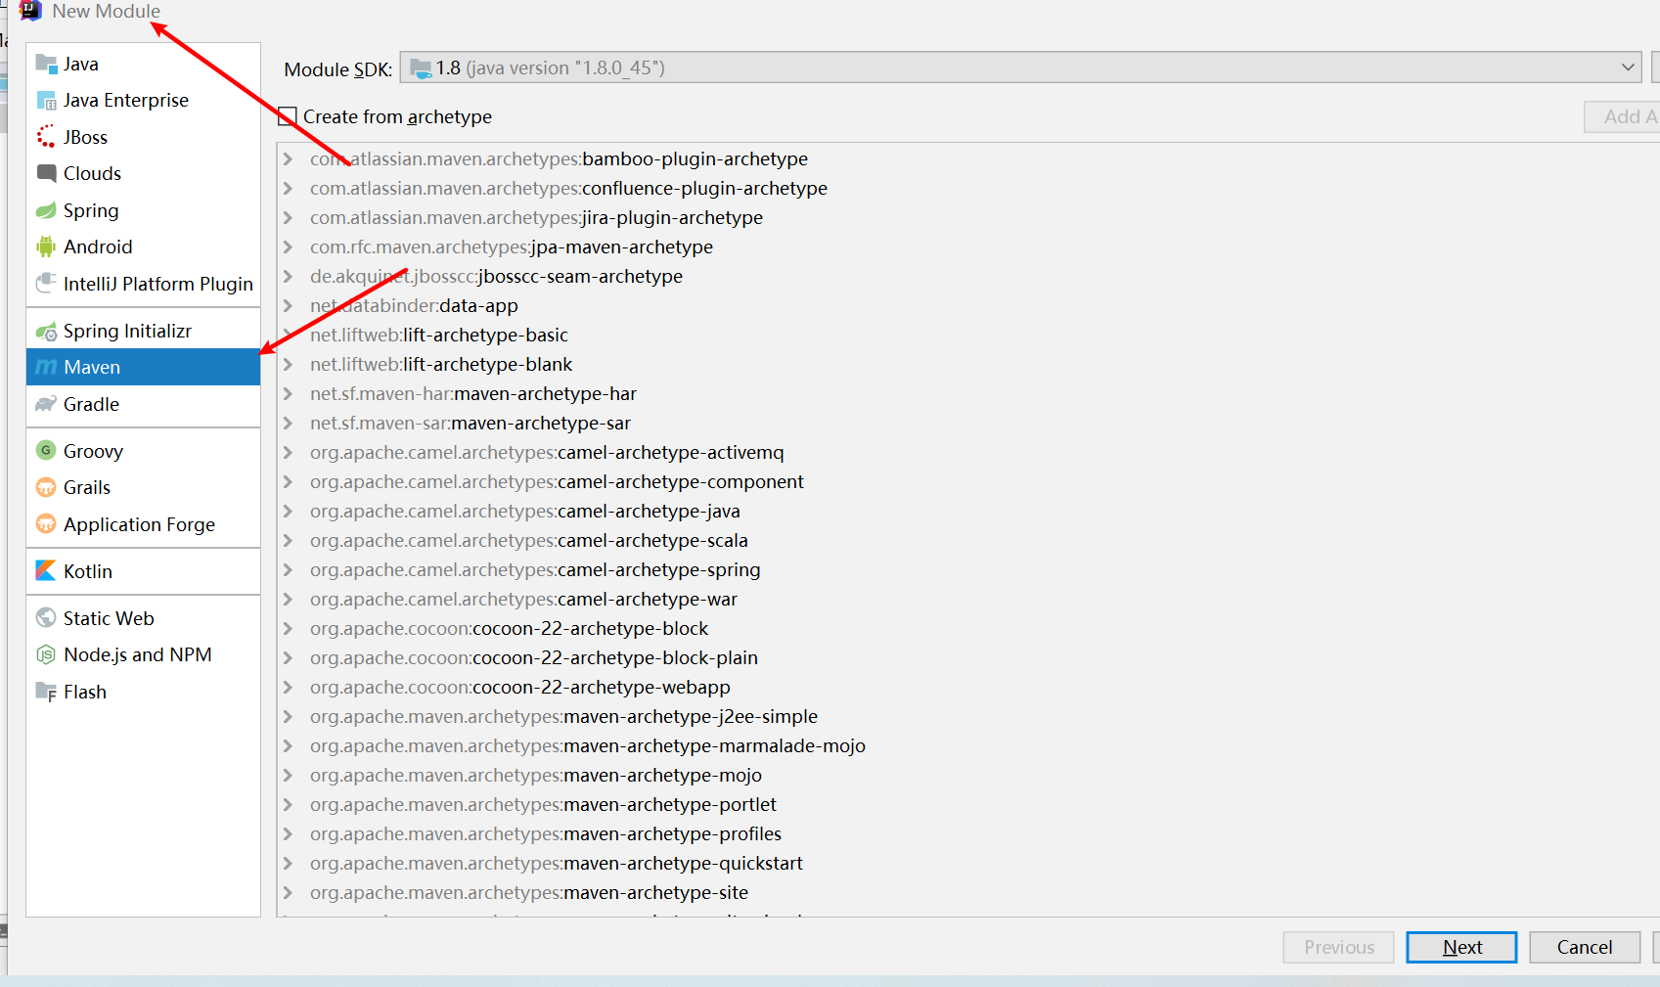Select maven-archetype-marmalade-mojo entry
Image resolution: width=1660 pixels, height=987 pixels.
(588, 745)
